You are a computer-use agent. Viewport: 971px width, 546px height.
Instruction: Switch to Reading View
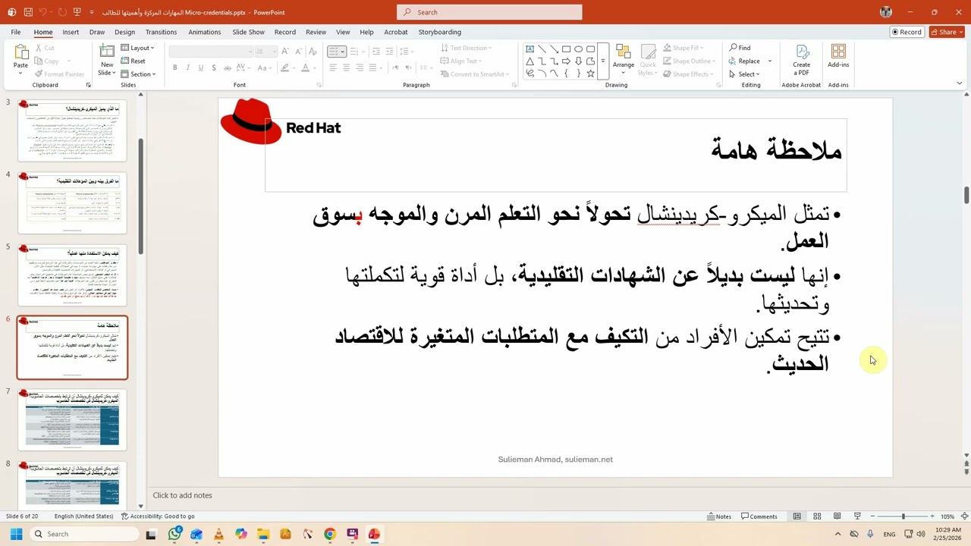coord(837,516)
